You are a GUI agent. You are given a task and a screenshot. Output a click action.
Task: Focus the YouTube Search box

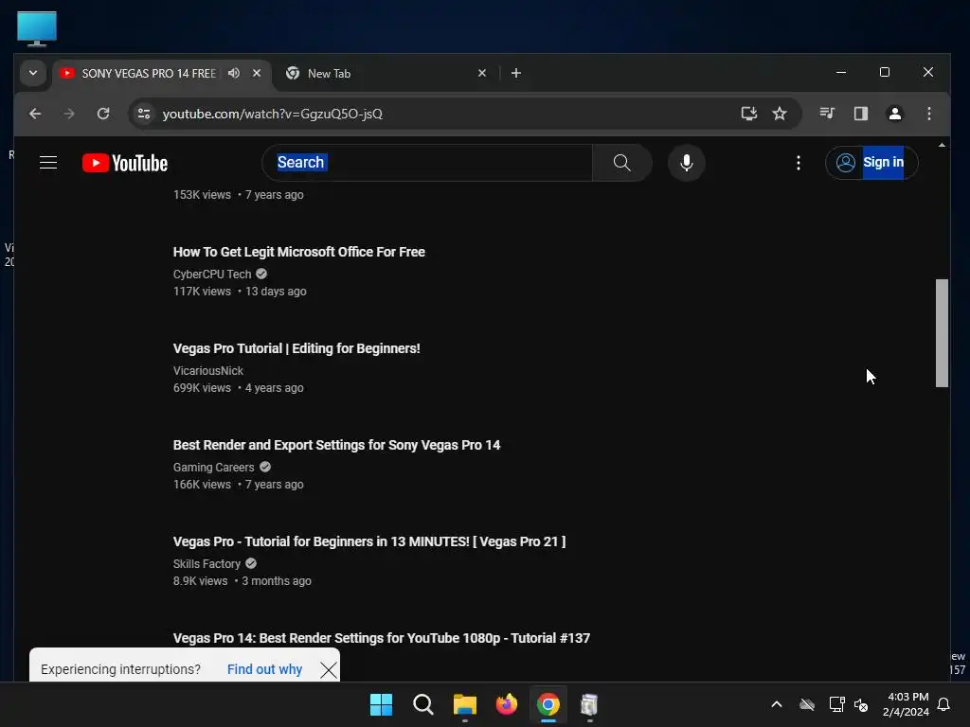[427, 163]
